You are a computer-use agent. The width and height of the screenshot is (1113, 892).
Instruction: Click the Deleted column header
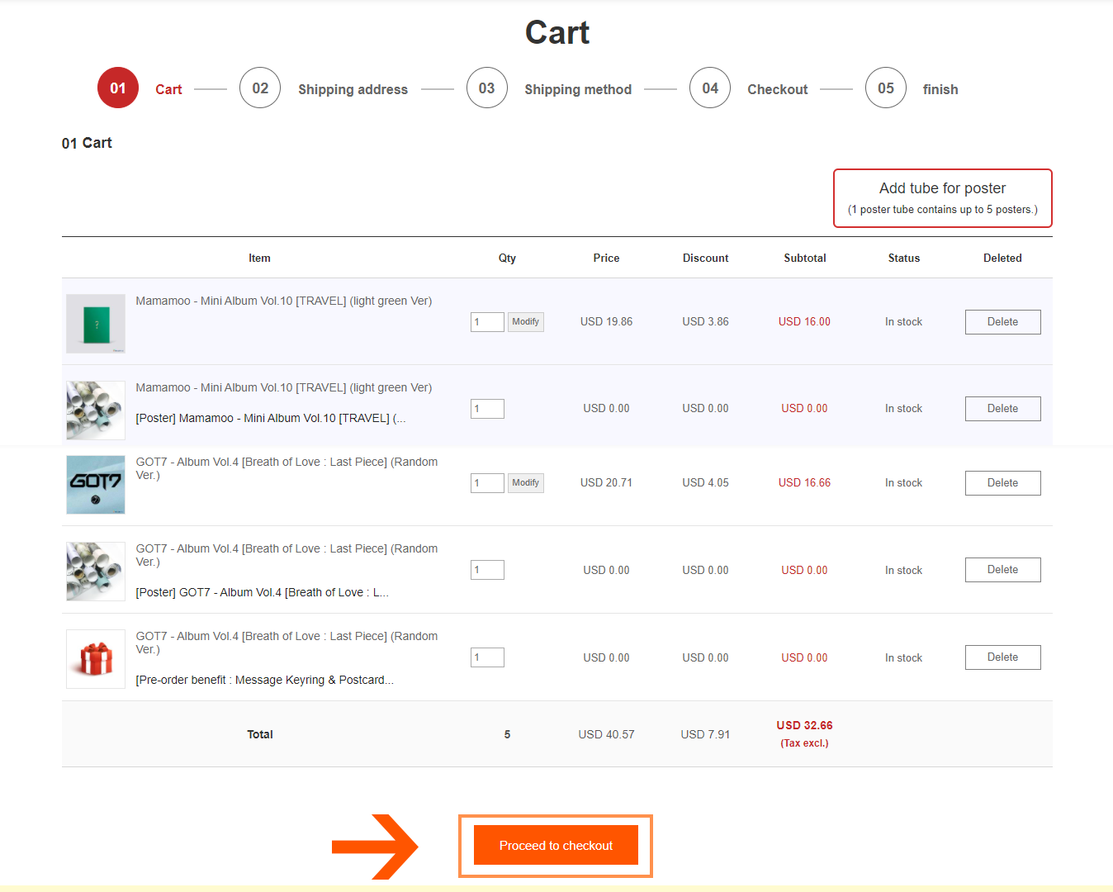coord(1002,258)
